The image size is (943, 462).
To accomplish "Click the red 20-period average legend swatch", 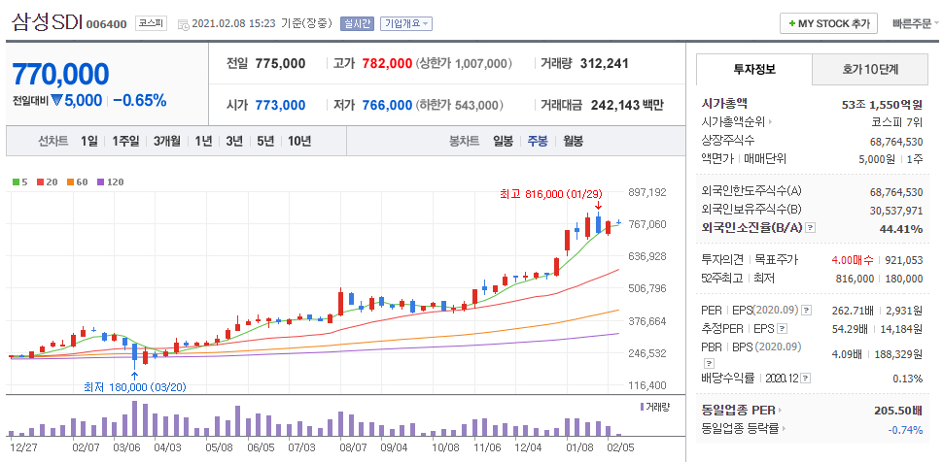I will (40, 181).
